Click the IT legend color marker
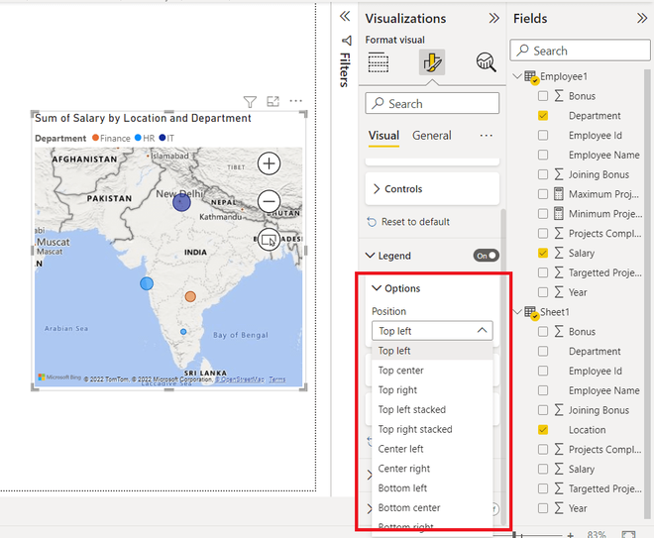654x538 pixels. tap(163, 138)
